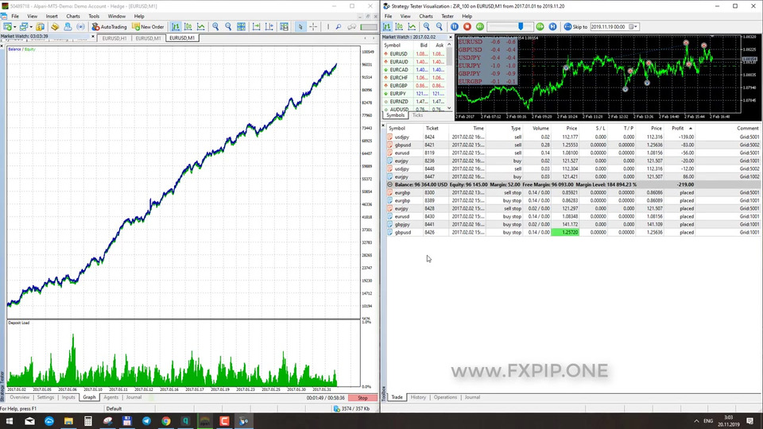Click AutoTrading button in MetaTrader toolbar
This screenshot has width=763, height=429.
coord(110,27)
